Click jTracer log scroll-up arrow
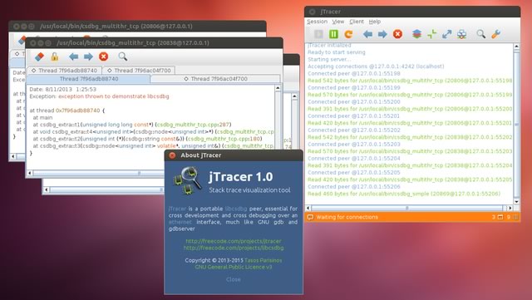Image resolution: width=532 pixels, height=300 pixels. click(x=516, y=47)
